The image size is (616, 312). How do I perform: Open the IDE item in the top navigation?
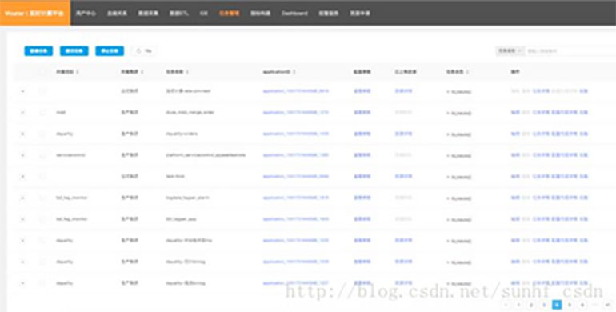[203, 13]
